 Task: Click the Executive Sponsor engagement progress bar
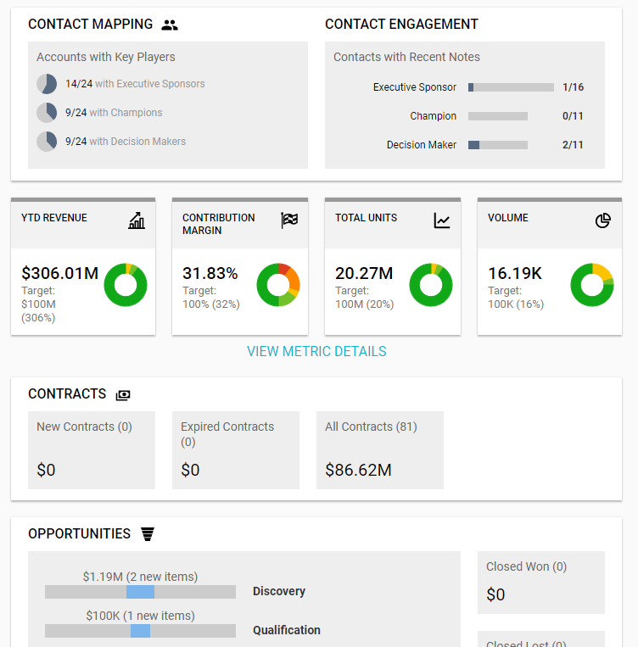coord(511,87)
